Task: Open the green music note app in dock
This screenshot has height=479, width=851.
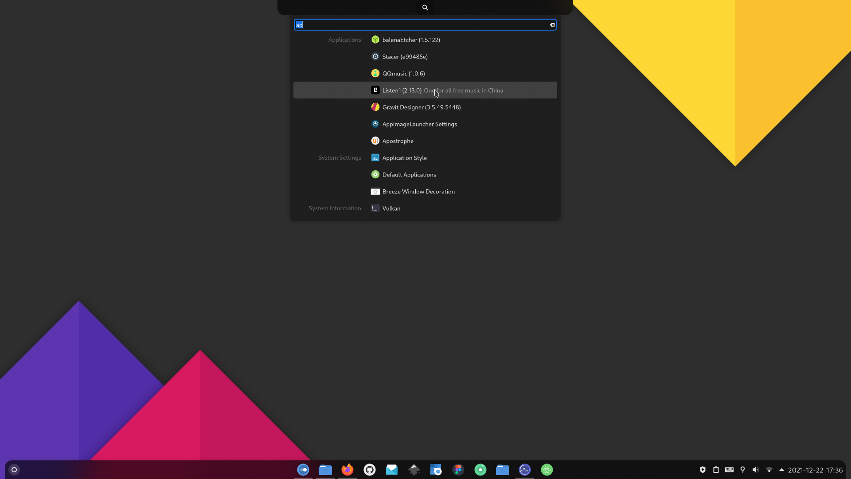Action: [x=480, y=470]
